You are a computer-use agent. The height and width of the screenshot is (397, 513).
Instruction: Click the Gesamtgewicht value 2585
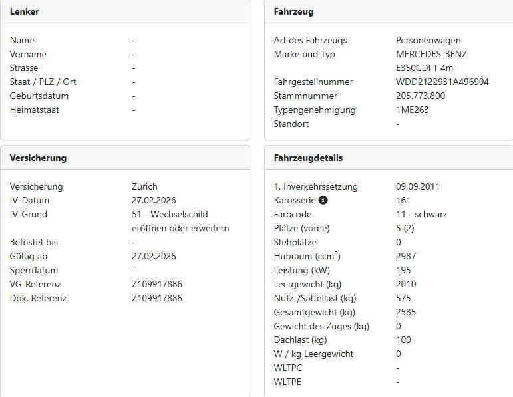pyautogui.click(x=406, y=312)
